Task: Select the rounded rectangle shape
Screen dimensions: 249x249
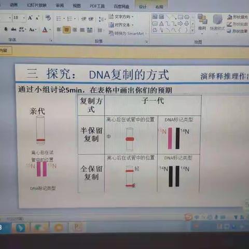Action: tap(155, 23)
